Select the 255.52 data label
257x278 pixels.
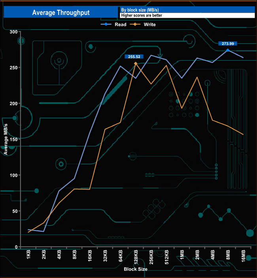[x=134, y=57]
